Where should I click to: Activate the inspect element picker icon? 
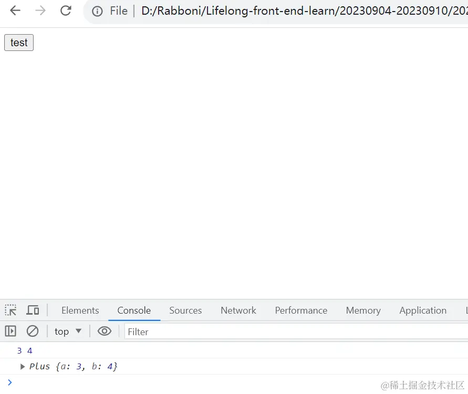click(11, 310)
